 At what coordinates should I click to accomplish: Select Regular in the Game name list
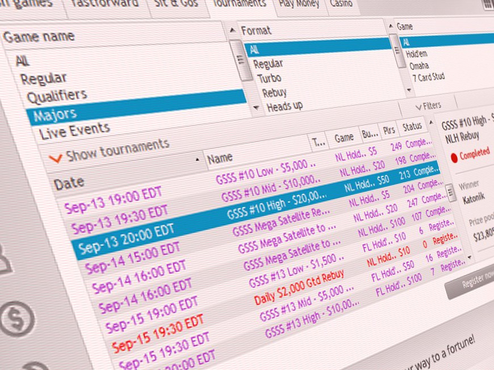pos(44,78)
